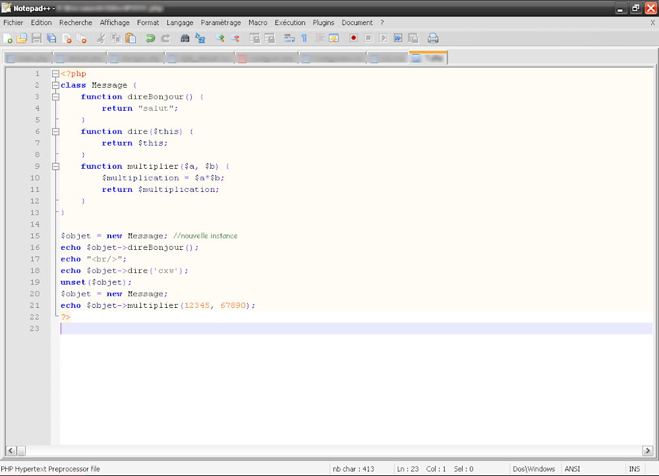Collapse the Message class fold marker
The width and height of the screenshot is (659, 476).
click(x=55, y=84)
